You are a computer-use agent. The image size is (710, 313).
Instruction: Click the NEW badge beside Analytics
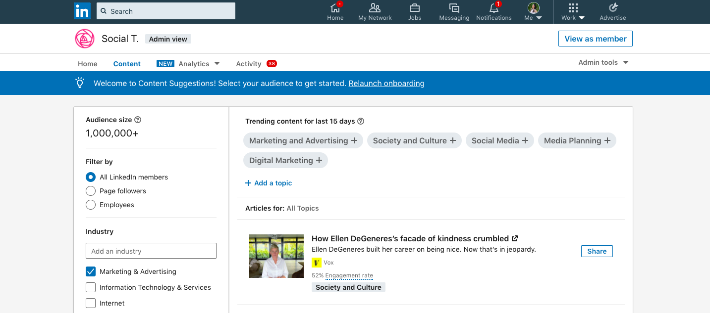point(165,63)
